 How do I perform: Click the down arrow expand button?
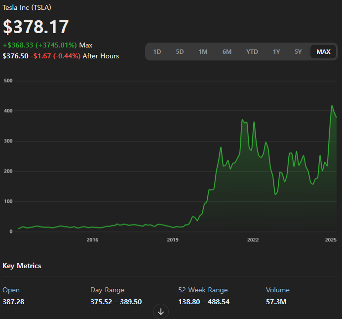coord(161,312)
